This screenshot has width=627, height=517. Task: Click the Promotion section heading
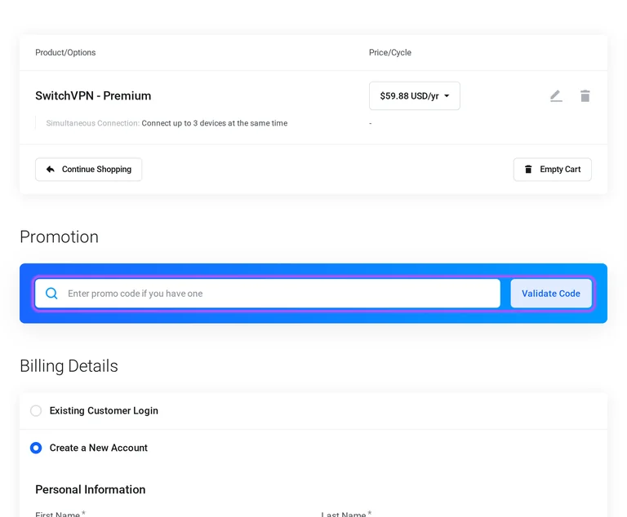[59, 237]
